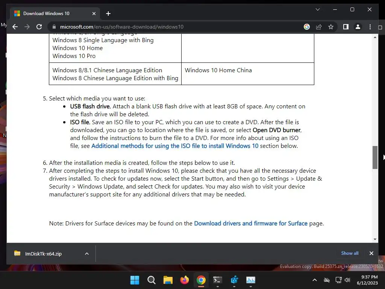
Task: Open Google icon in the address bar
Action: coord(307,27)
